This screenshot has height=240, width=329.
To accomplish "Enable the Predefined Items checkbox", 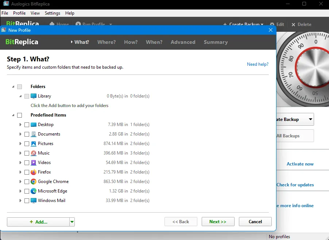I will click(20, 115).
